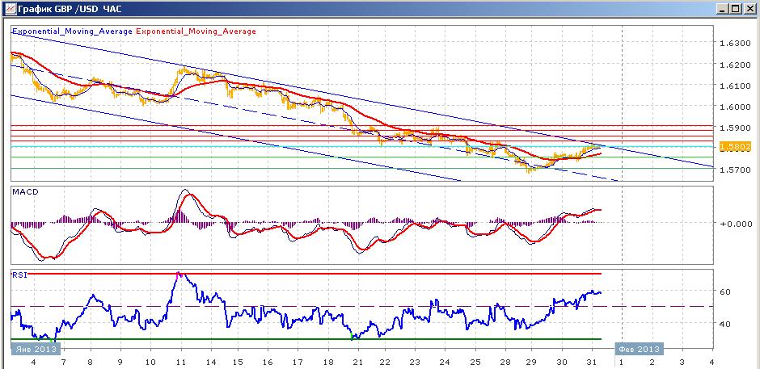Click the red Exponential_Moving_Average legend label

[x=196, y=31]
